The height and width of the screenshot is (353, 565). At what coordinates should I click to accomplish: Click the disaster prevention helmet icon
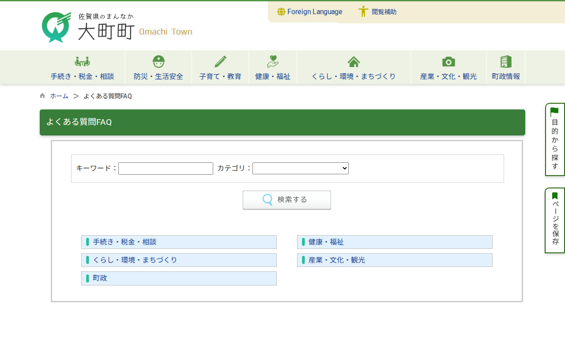tap(158, 62)
